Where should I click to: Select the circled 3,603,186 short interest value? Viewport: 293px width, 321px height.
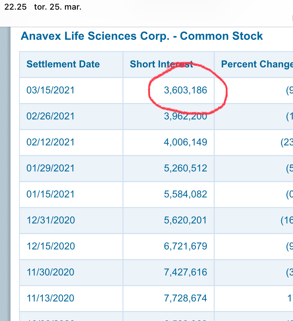click(x=186, y=90)
